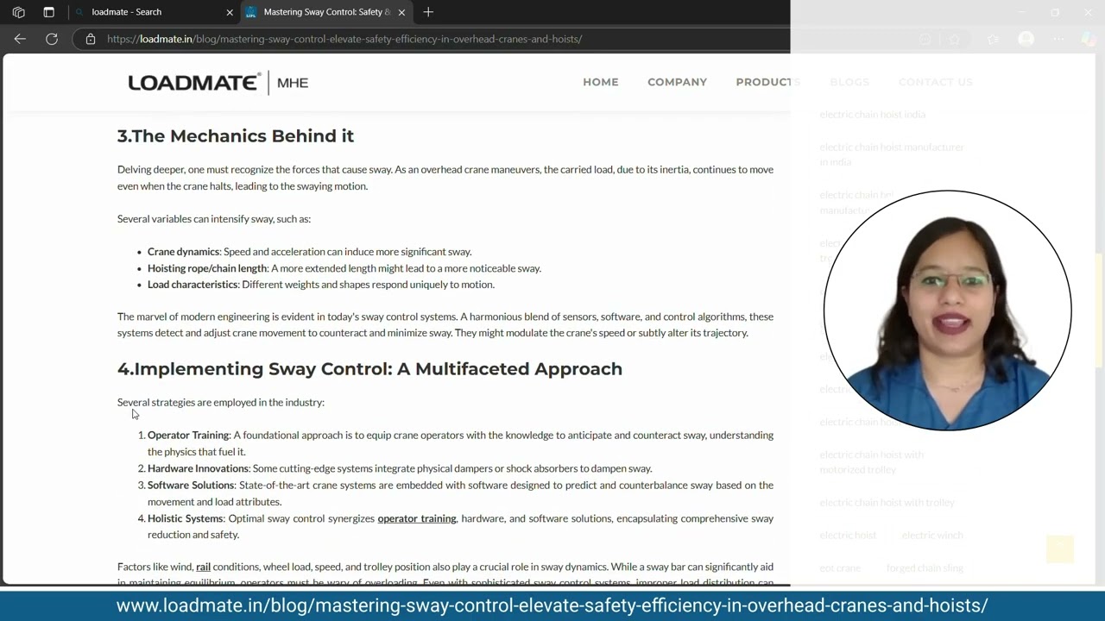Open the BLOGS menu item
This screenshot has height=621, width=1105.
(x=849, y=82)
